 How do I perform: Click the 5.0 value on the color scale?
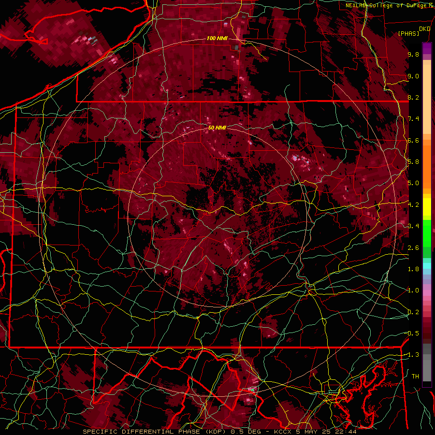[413, 183]
